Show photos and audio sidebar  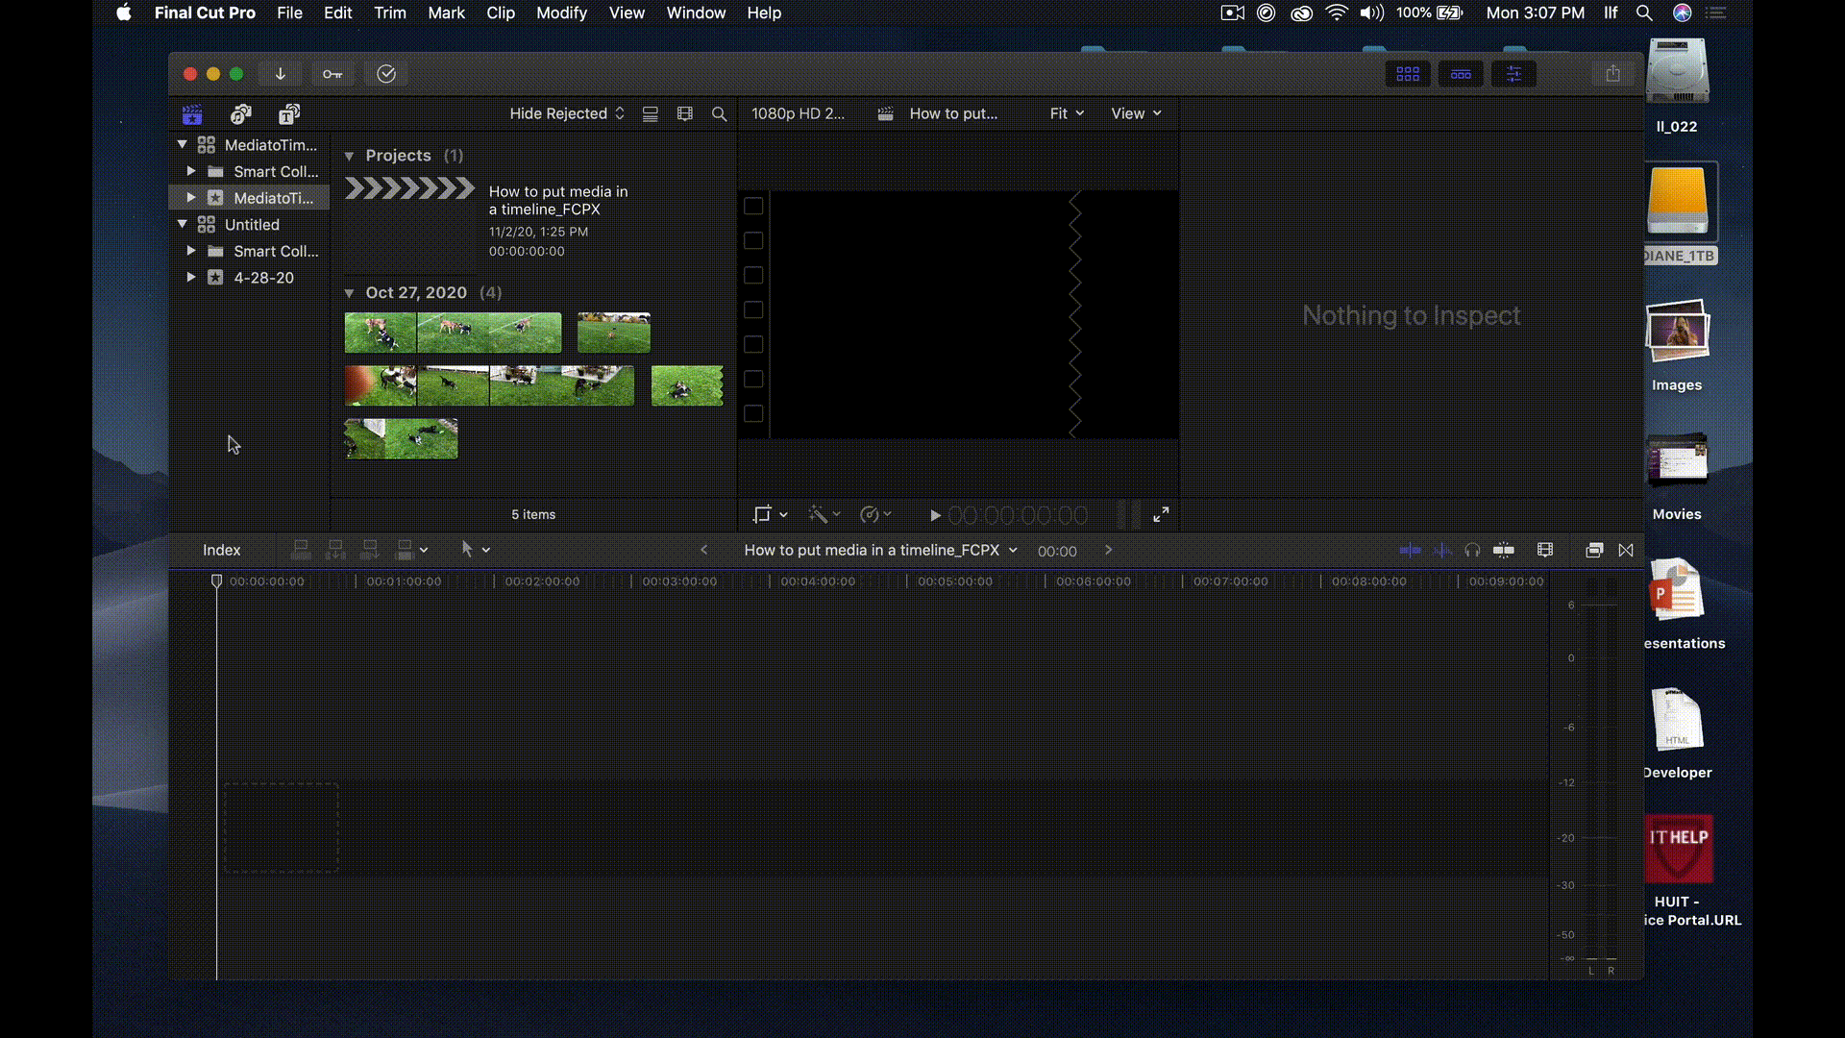point(240,114)
